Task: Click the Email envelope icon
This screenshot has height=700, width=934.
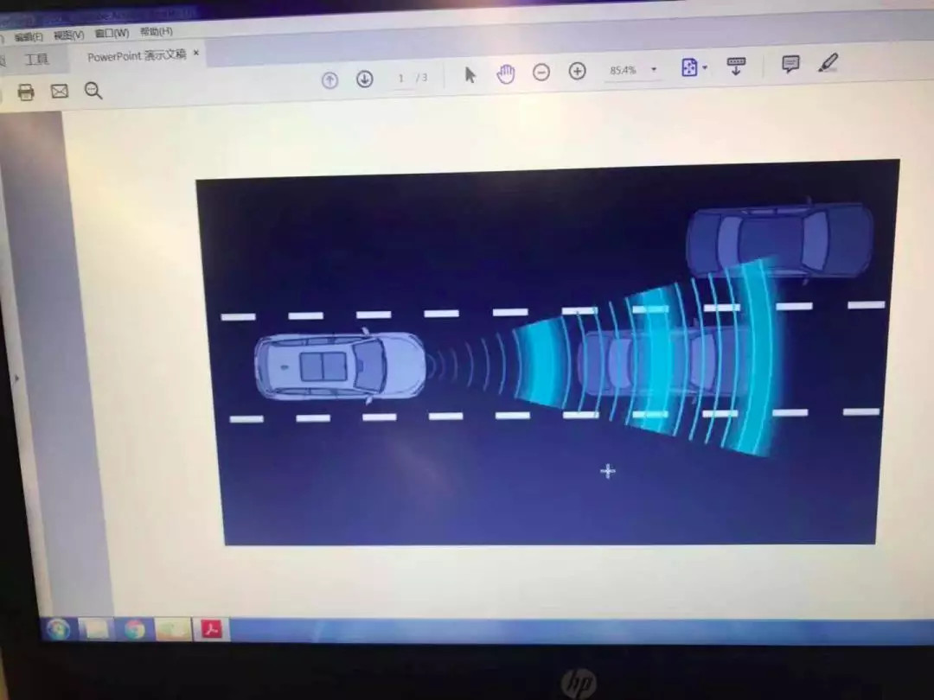Action: (60, 91)
